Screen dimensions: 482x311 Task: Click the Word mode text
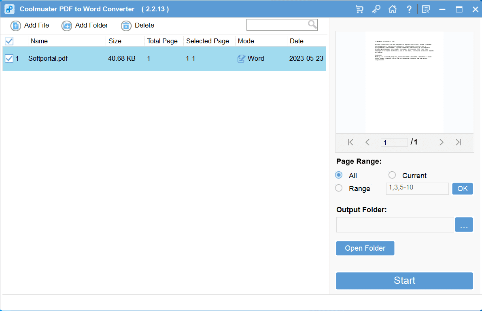tap(256, 58)
